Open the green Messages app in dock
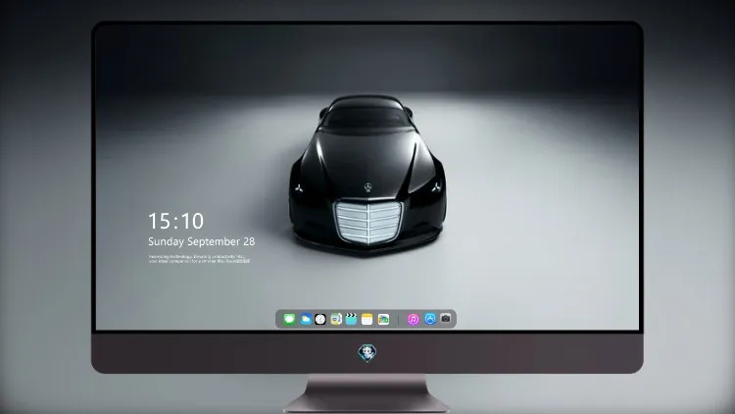The image size is (735, 414). (289, 319)
